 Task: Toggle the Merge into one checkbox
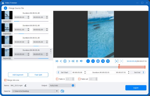pyautogui.click(x=5, y=80)
